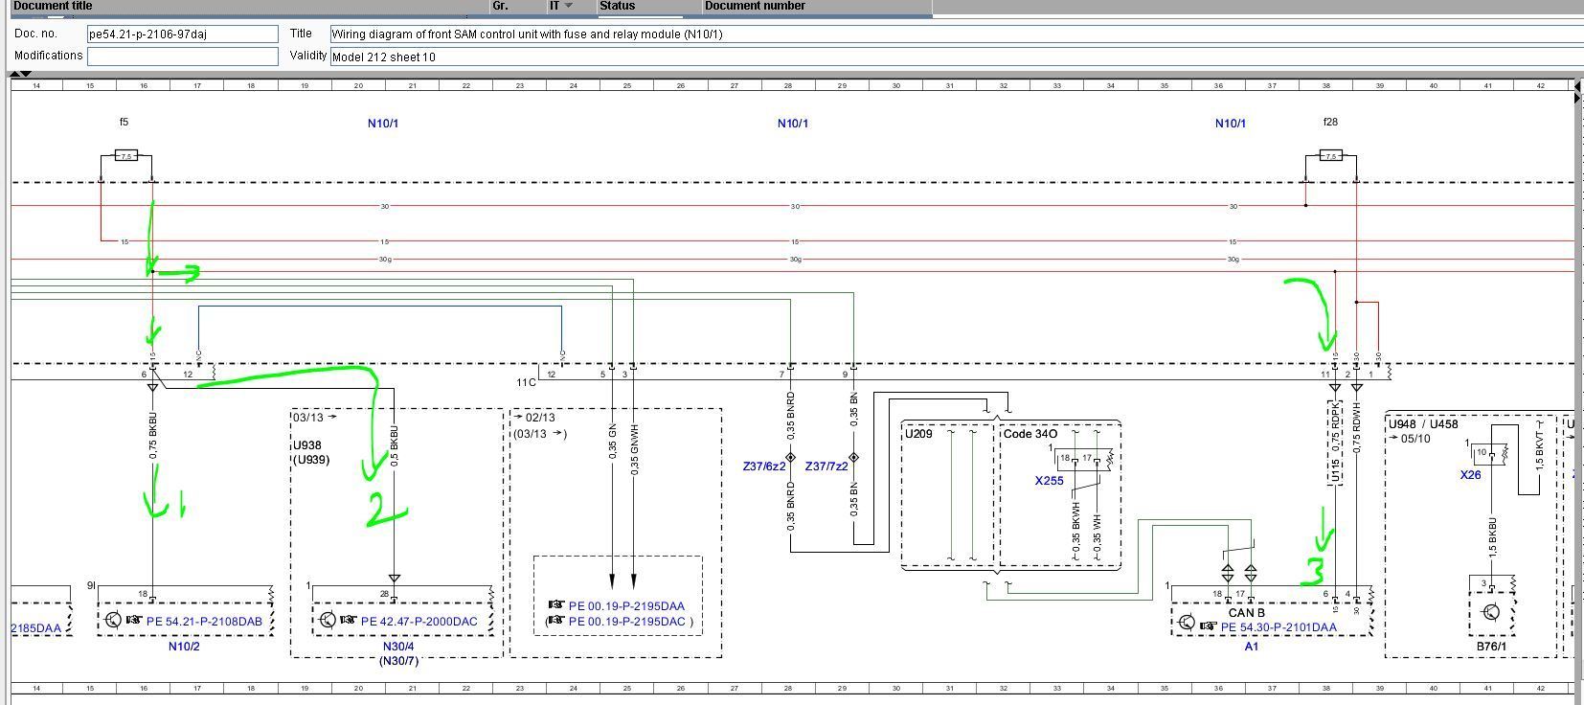Click the f28 fuse symbol
The width and height of the screenshot is (1584, 705).
[x=1330, y=155]
